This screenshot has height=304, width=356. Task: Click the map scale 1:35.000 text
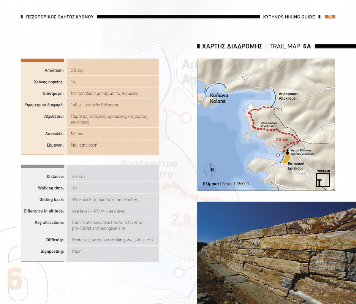[x=223, y=184]
